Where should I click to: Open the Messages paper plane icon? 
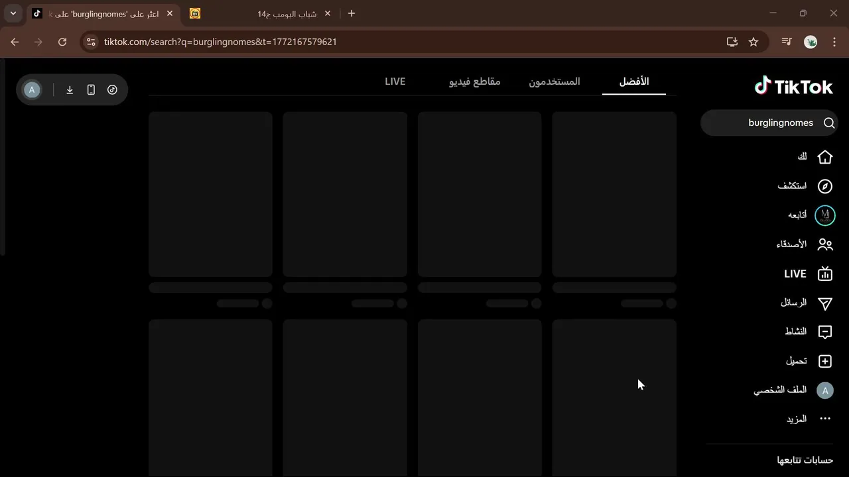[825, 303]
